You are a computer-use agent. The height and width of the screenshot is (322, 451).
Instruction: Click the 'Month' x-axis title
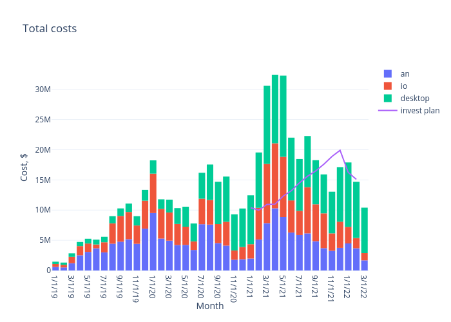[x=210, y=306]
